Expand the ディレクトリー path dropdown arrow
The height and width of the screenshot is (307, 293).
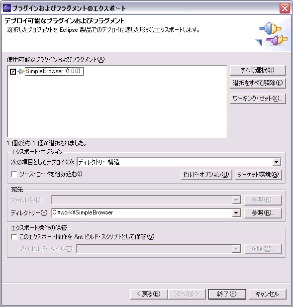[x=236, y=213]
